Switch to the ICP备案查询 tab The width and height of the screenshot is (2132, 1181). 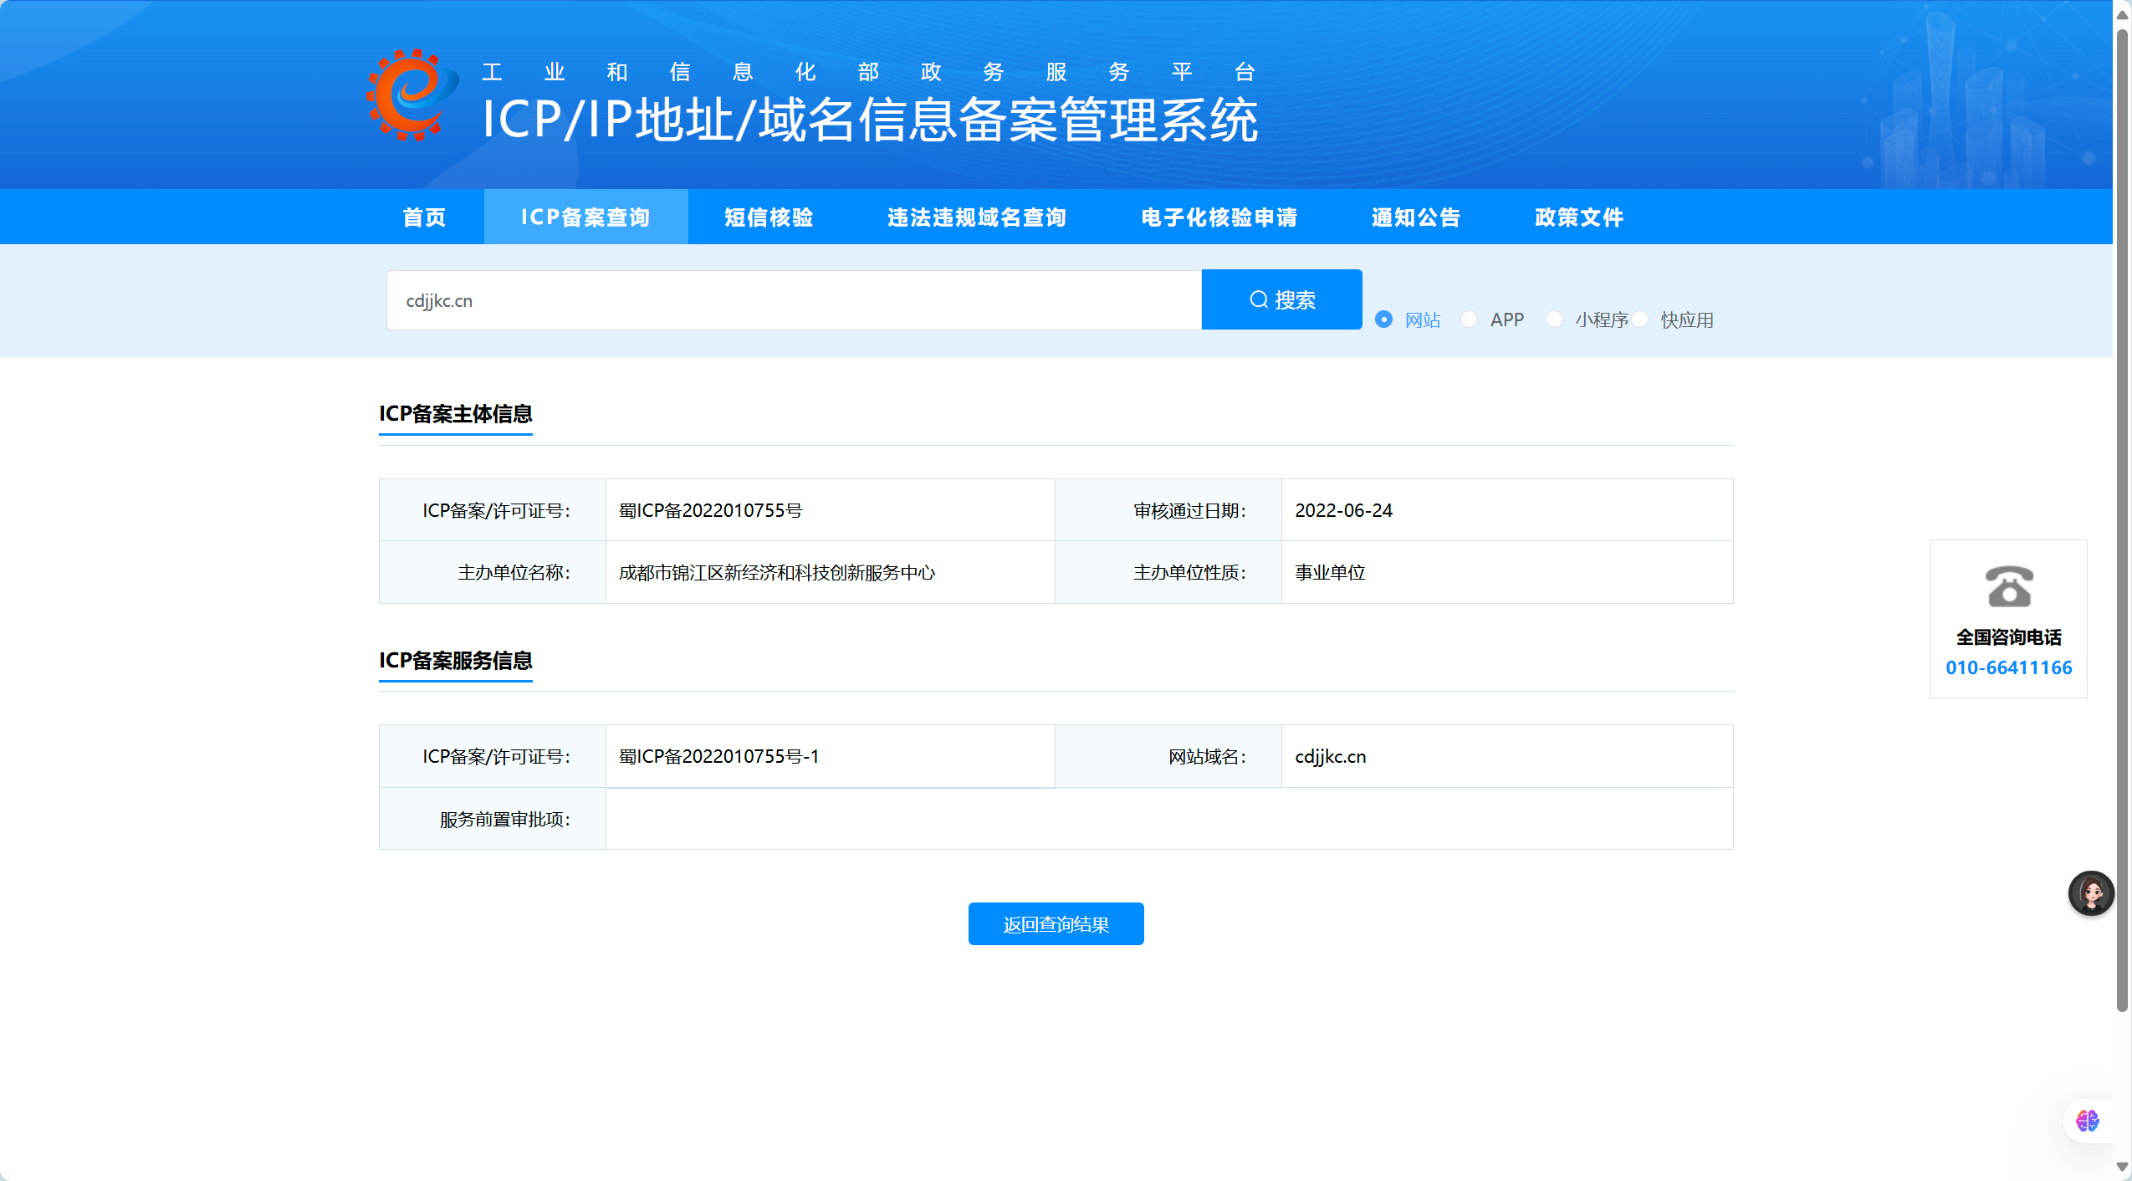(585, 217)
